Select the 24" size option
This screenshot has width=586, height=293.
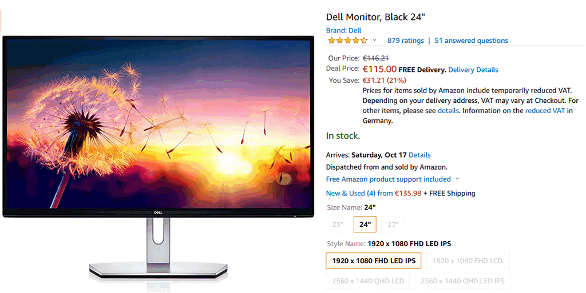pos(365,224)
